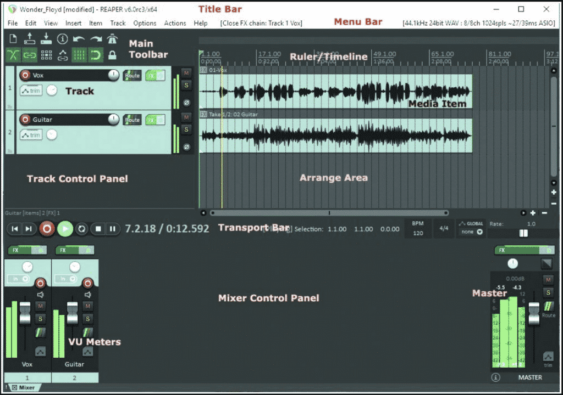Toggle locking with the padlock icon
The height and width of the screenshot is (395, 563).
pyautogui.click(x=113, y=55)
